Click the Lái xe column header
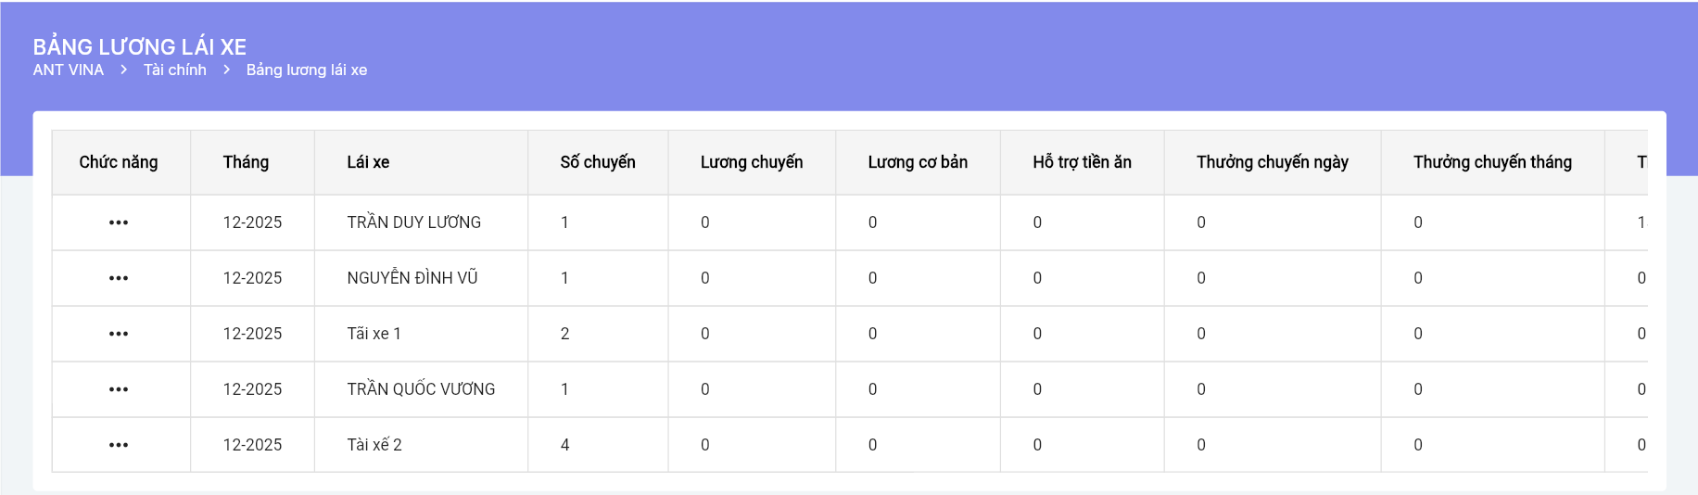Screen dimensions: 1698x495 pos(368,162)
